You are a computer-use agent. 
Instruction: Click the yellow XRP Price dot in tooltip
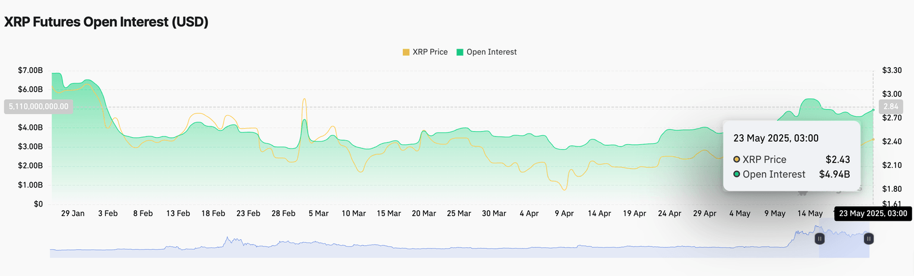click(x=737, y=160)
